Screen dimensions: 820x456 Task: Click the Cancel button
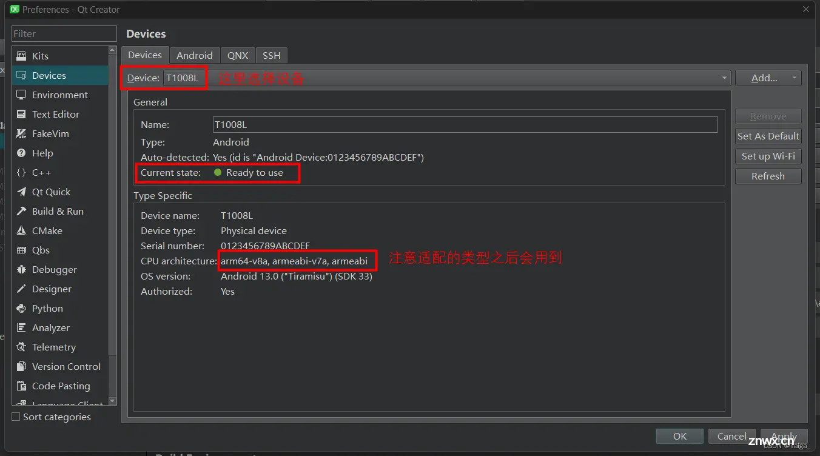[731, 436]
